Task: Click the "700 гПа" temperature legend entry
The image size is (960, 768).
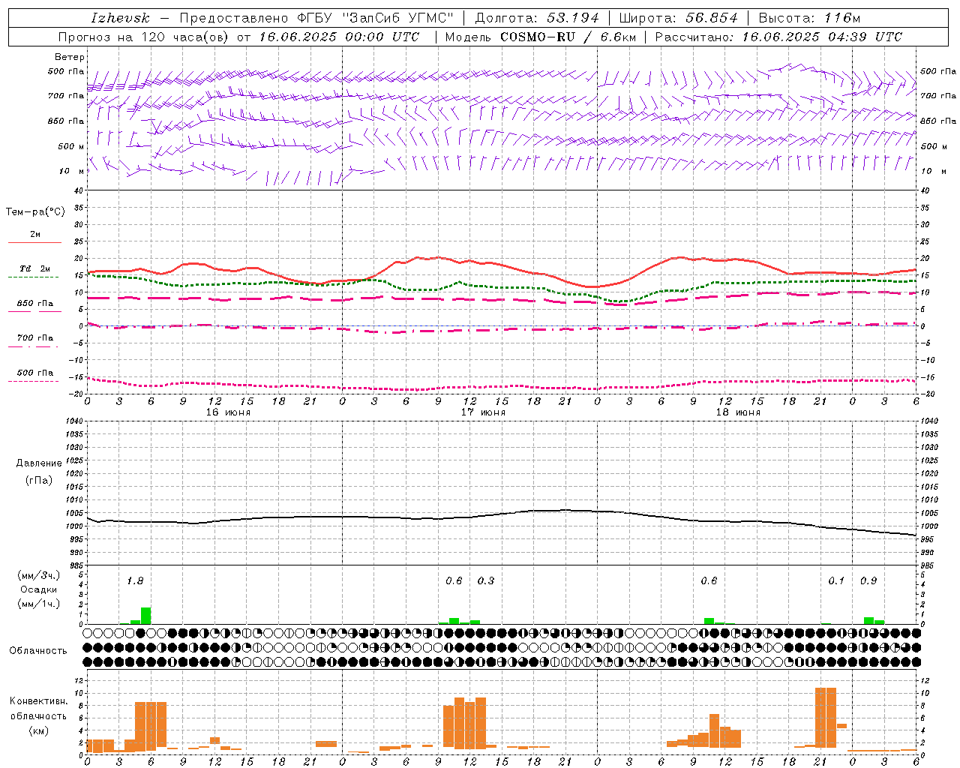Action: click(35, 338)
